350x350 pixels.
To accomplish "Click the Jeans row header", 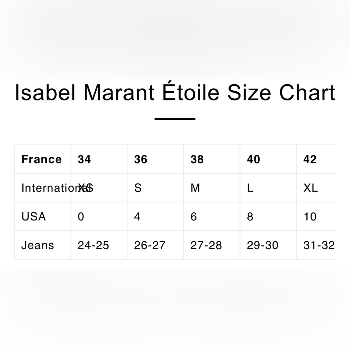I will tap(38, 245).
